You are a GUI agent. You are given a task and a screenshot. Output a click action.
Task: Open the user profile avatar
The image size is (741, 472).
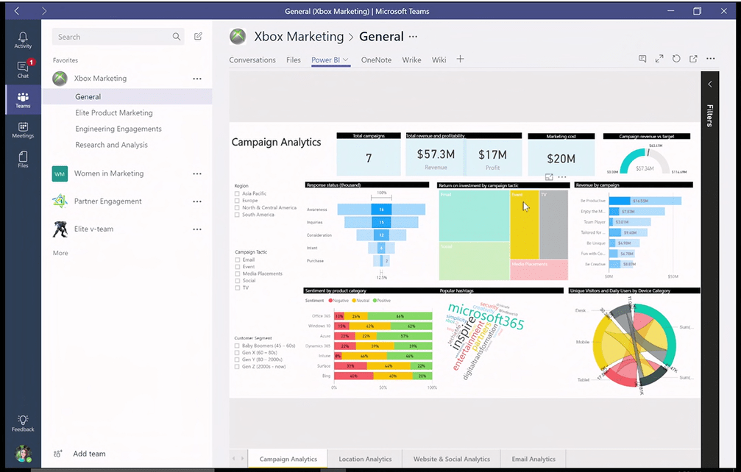pos(23,454)
